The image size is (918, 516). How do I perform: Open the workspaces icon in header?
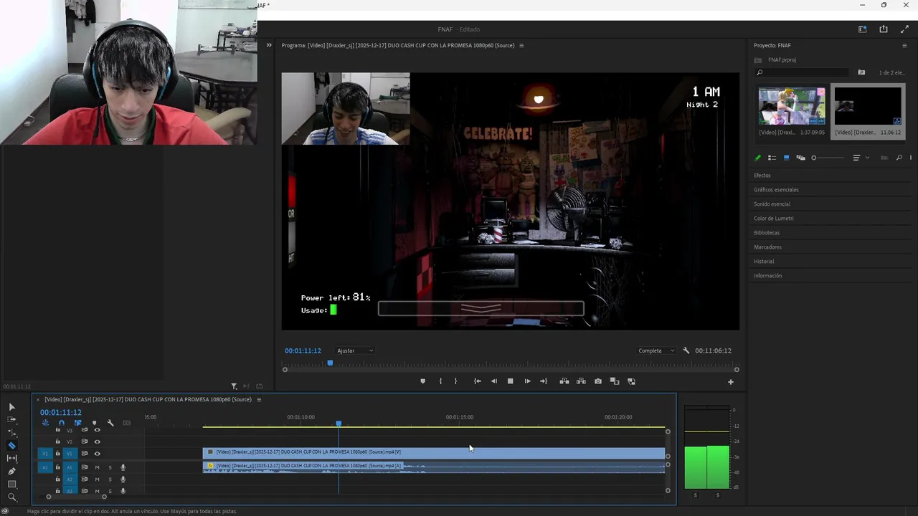coord(862,29)
